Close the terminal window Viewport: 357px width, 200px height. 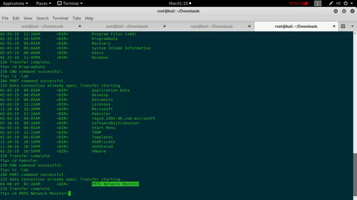point(352,11)
